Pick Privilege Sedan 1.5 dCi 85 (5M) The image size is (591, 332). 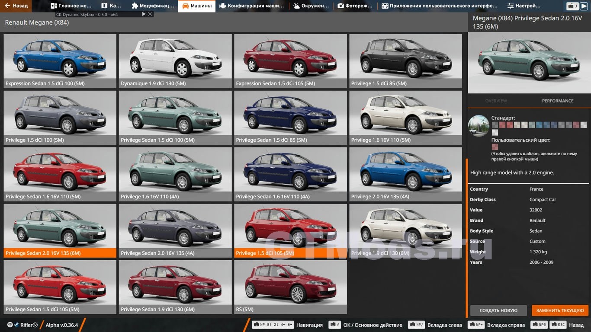pyautogui.click(x=290, y=118)
